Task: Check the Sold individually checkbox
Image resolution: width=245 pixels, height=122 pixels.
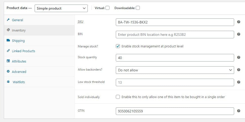Action: click(118, 97)
